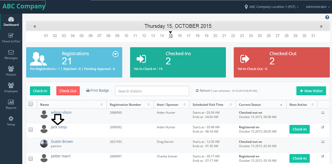Select day 14 in the date strip
The height and width of the screenshot is (164, 332).
coord(162,36)
